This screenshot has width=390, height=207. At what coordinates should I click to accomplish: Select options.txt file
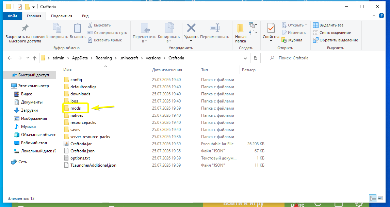(77, 158)
